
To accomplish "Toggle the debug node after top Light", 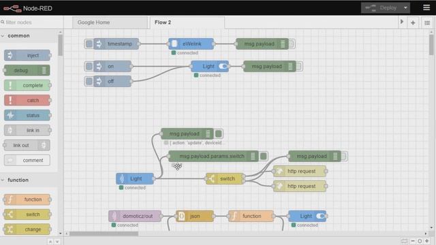I will (299, 67).
